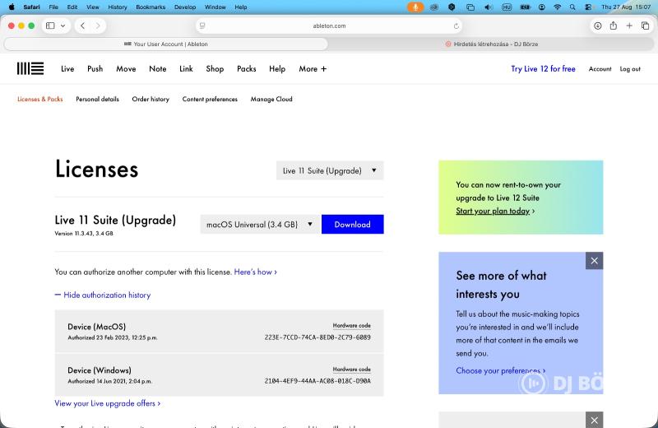Click the Device (Windows) entry title
Screen dimensions: 658x428
[100, 370]
